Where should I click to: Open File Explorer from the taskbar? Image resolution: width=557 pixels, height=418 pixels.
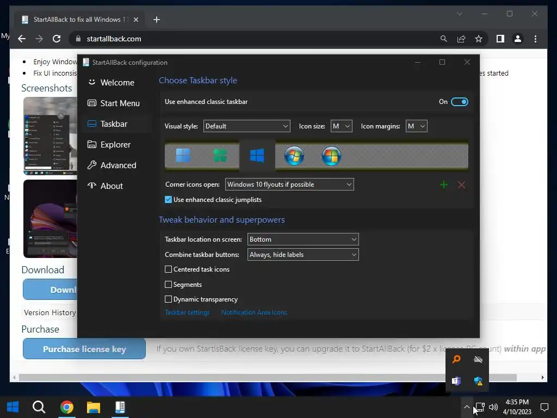[94, 407]
